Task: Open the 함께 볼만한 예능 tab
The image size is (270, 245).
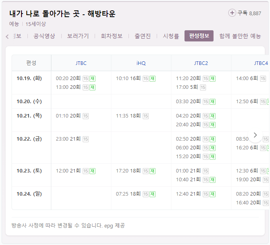Action: 240,36
